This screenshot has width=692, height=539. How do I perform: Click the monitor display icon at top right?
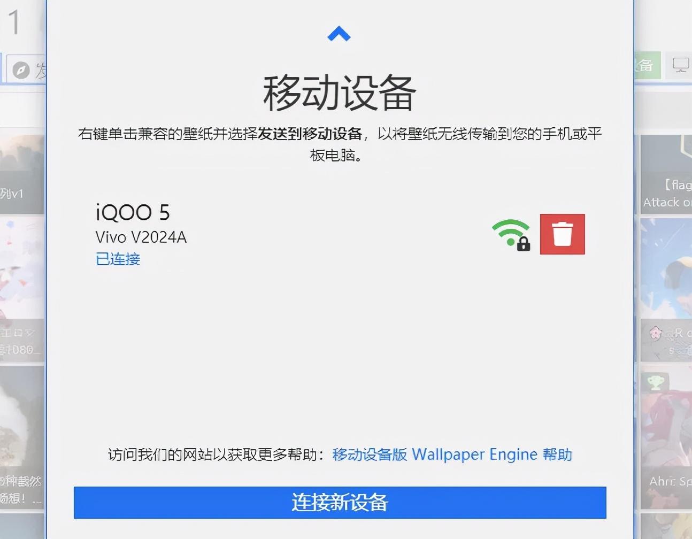click(x=680, y=66)
